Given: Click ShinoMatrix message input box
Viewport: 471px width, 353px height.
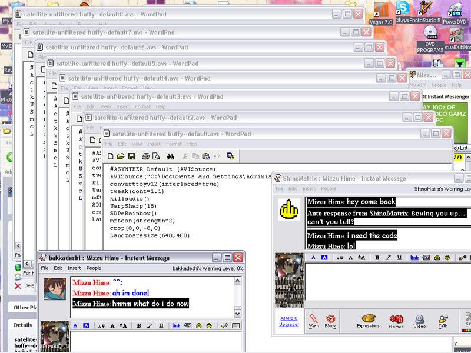Looking at the screenshot, I should tap(388, 282).
